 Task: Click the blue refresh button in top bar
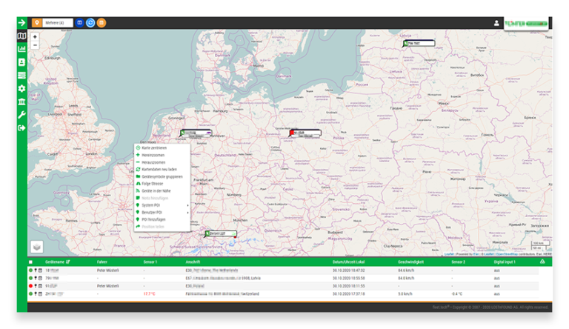[x=90, y=23]
